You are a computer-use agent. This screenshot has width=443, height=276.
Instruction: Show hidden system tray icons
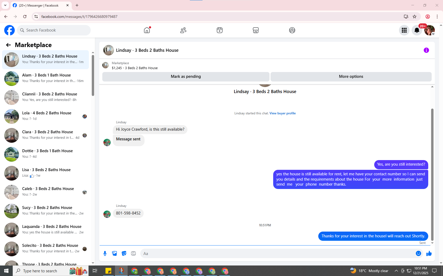[396, 271]
